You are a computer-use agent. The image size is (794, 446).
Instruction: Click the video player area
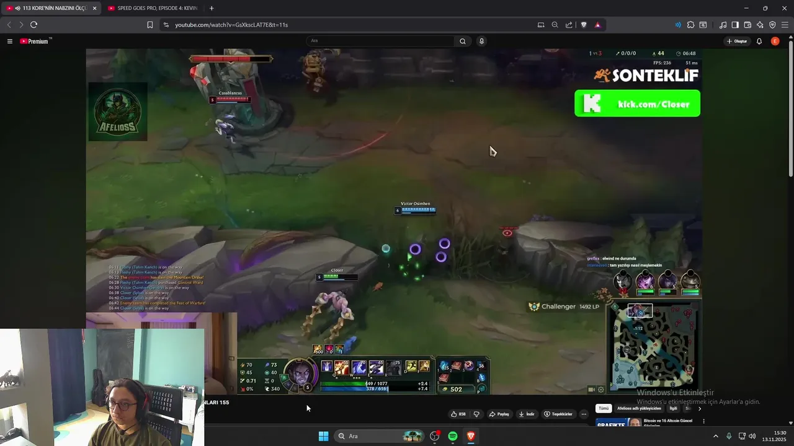coord(394,221)
